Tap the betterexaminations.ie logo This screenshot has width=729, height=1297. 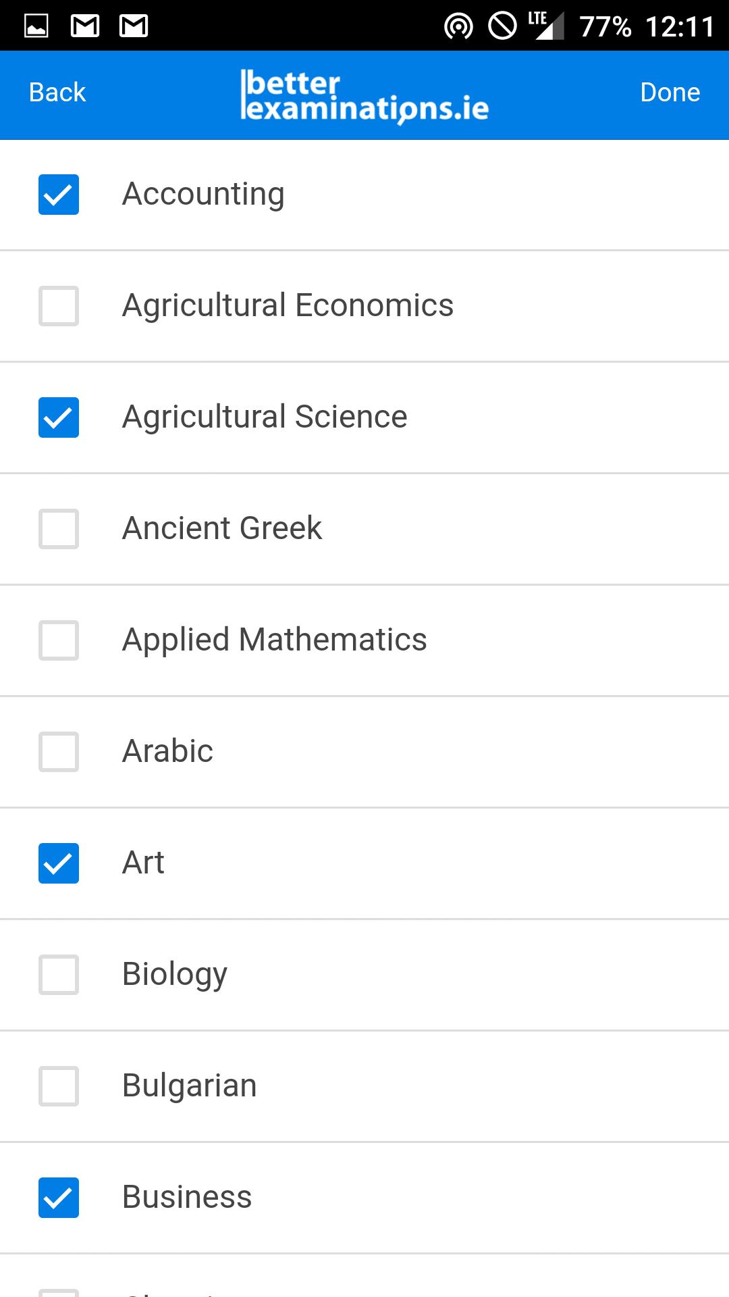tap(364, 95)
